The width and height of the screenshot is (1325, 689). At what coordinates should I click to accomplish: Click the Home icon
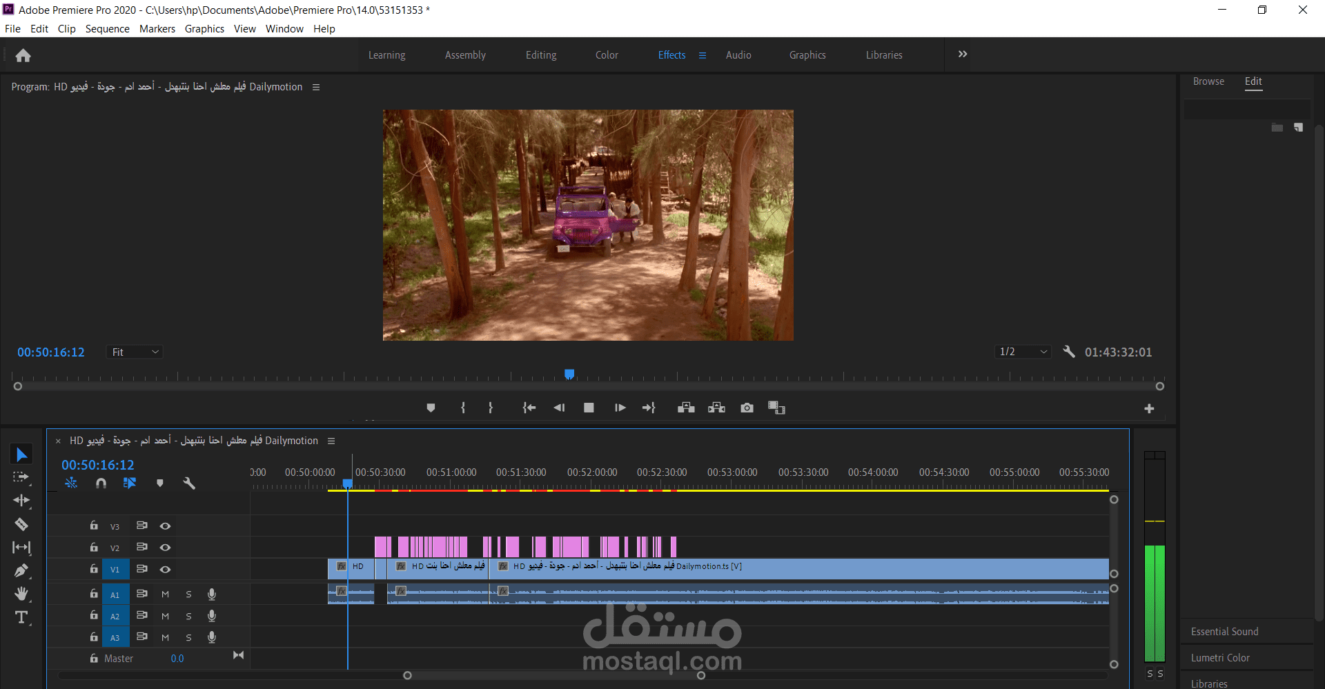(23, 55)
